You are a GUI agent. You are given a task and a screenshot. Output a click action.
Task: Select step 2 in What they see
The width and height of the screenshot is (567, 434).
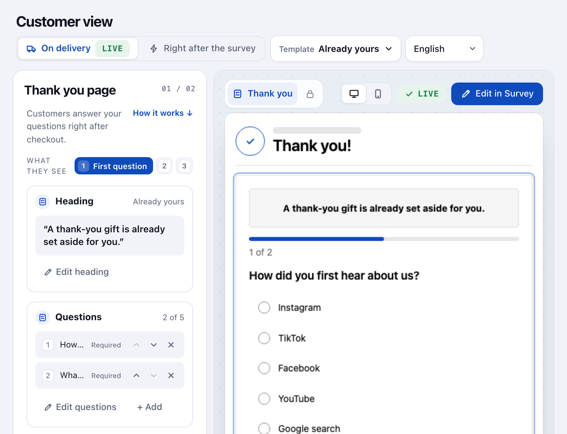[164, 166]
